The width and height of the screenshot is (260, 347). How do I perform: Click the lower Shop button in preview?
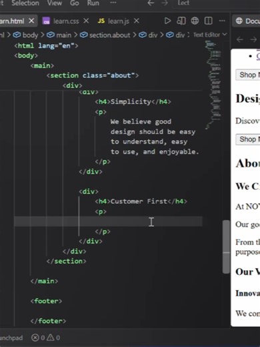coord(247,139)
